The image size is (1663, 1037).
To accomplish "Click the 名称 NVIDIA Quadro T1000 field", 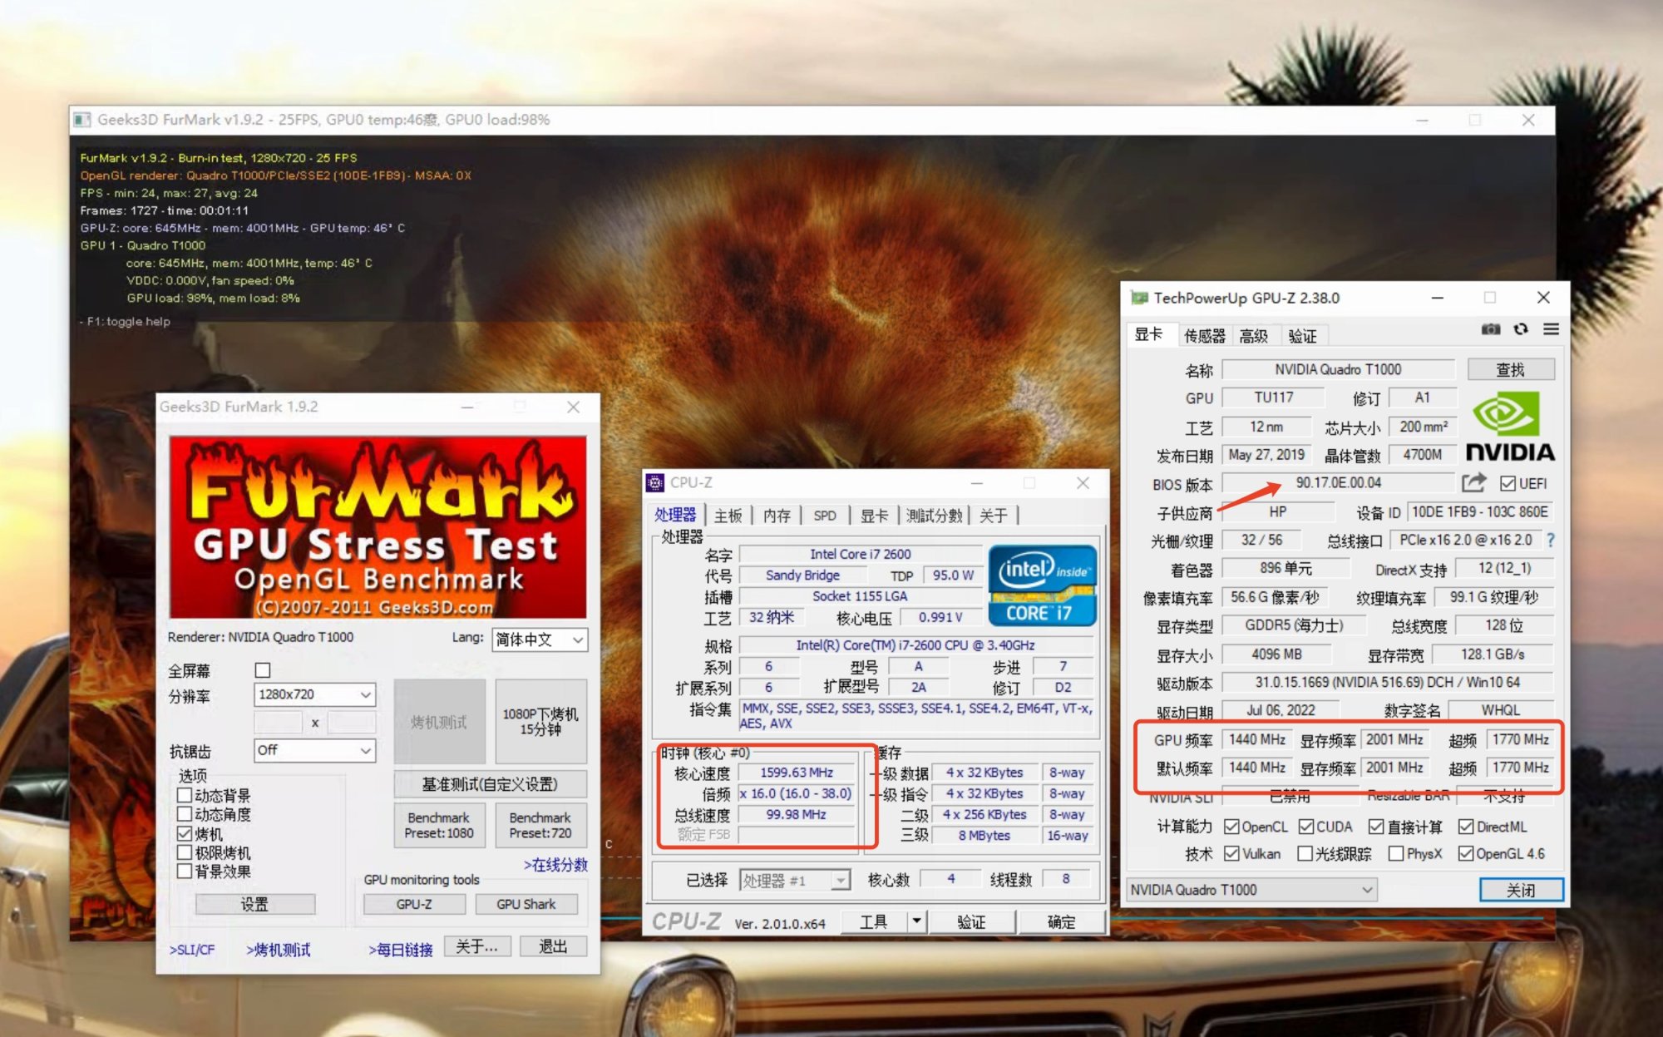I will (x=1338, y=369).
